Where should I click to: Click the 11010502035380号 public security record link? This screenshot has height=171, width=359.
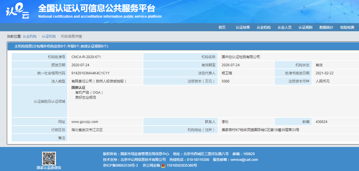182,166
